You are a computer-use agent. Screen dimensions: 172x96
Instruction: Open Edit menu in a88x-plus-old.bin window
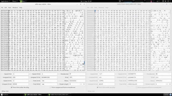pyautogui.click(x=6, y=8)
